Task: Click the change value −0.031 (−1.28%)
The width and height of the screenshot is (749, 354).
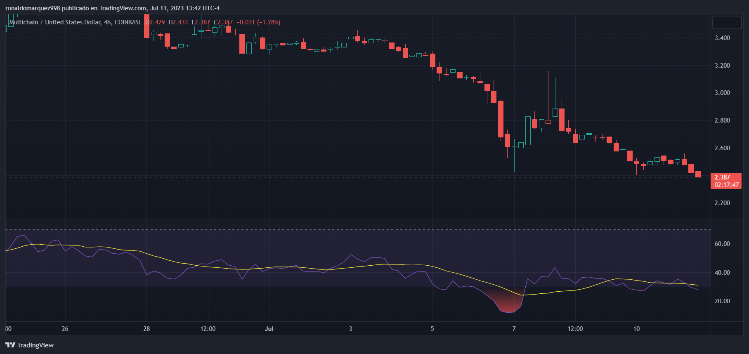Action: coord(258,22)
